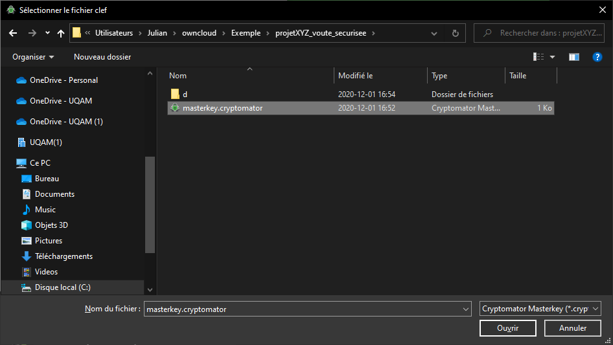Click projetXYZ_voute_securisee breadcrumb

[321, 33]
